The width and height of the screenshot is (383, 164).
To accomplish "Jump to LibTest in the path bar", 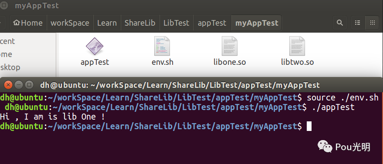I will [x=176, y=23].
